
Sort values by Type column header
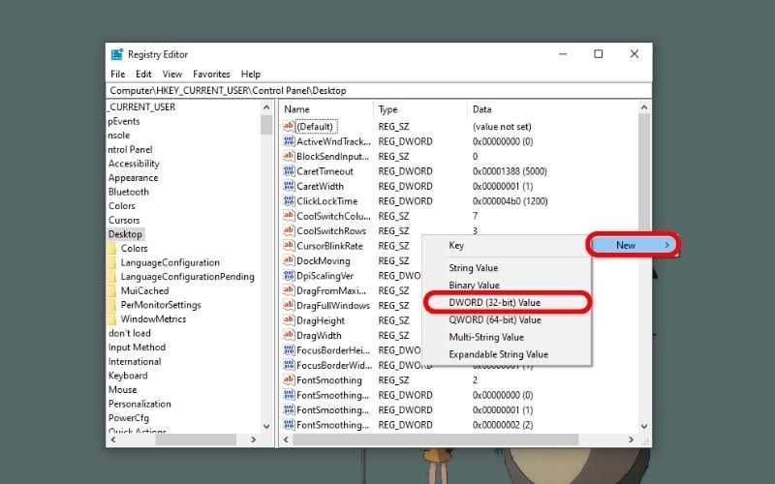pyautogui.click(x=420, y=109)
